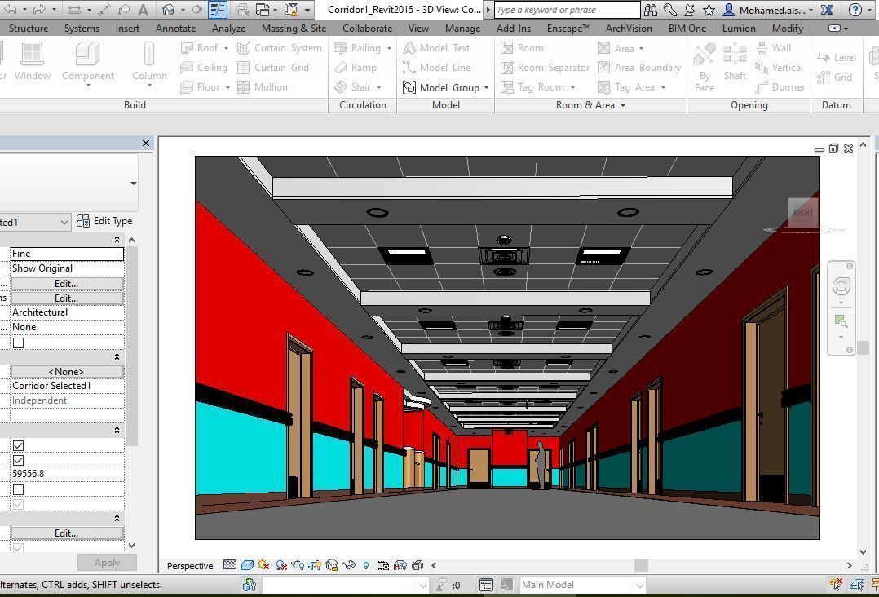
Task: Click the Dormer opening tool
Action: (x=780, y=87)
